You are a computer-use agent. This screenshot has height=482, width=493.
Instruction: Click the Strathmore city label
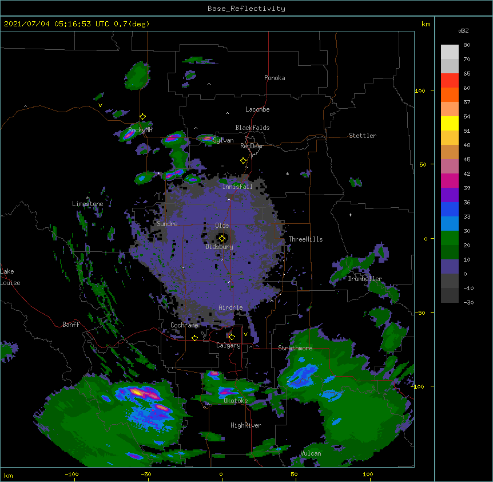tap(295, 348)
